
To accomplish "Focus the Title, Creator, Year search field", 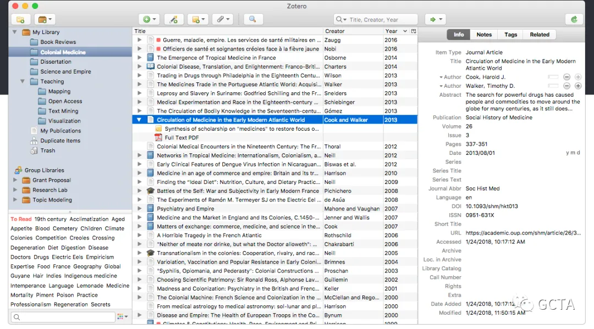I will point(376,19).
